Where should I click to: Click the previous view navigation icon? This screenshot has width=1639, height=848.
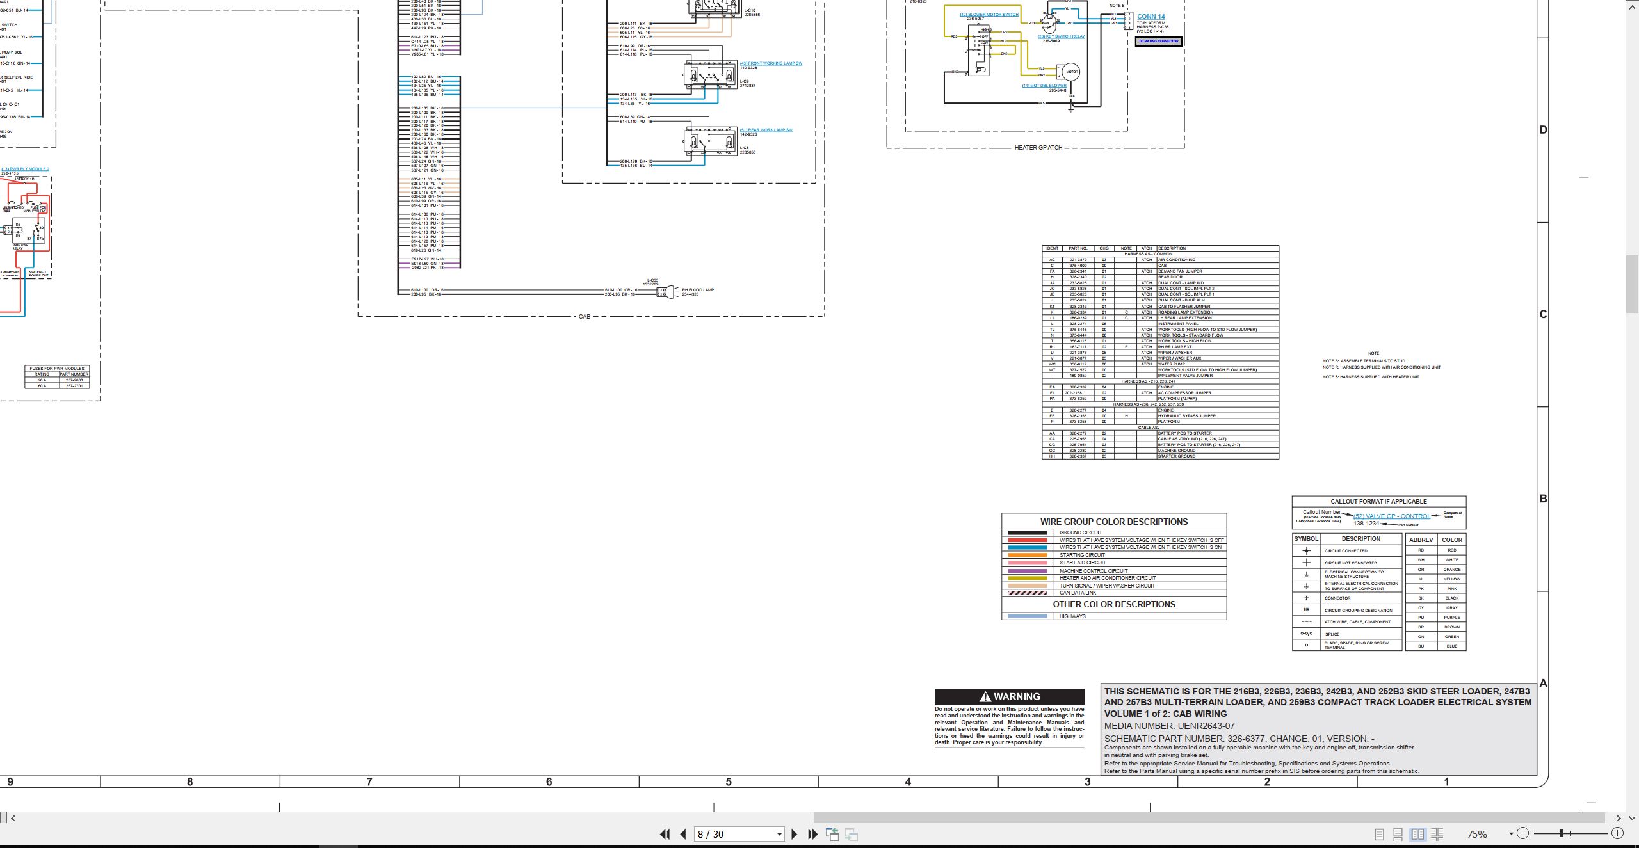tap(832, 834)
